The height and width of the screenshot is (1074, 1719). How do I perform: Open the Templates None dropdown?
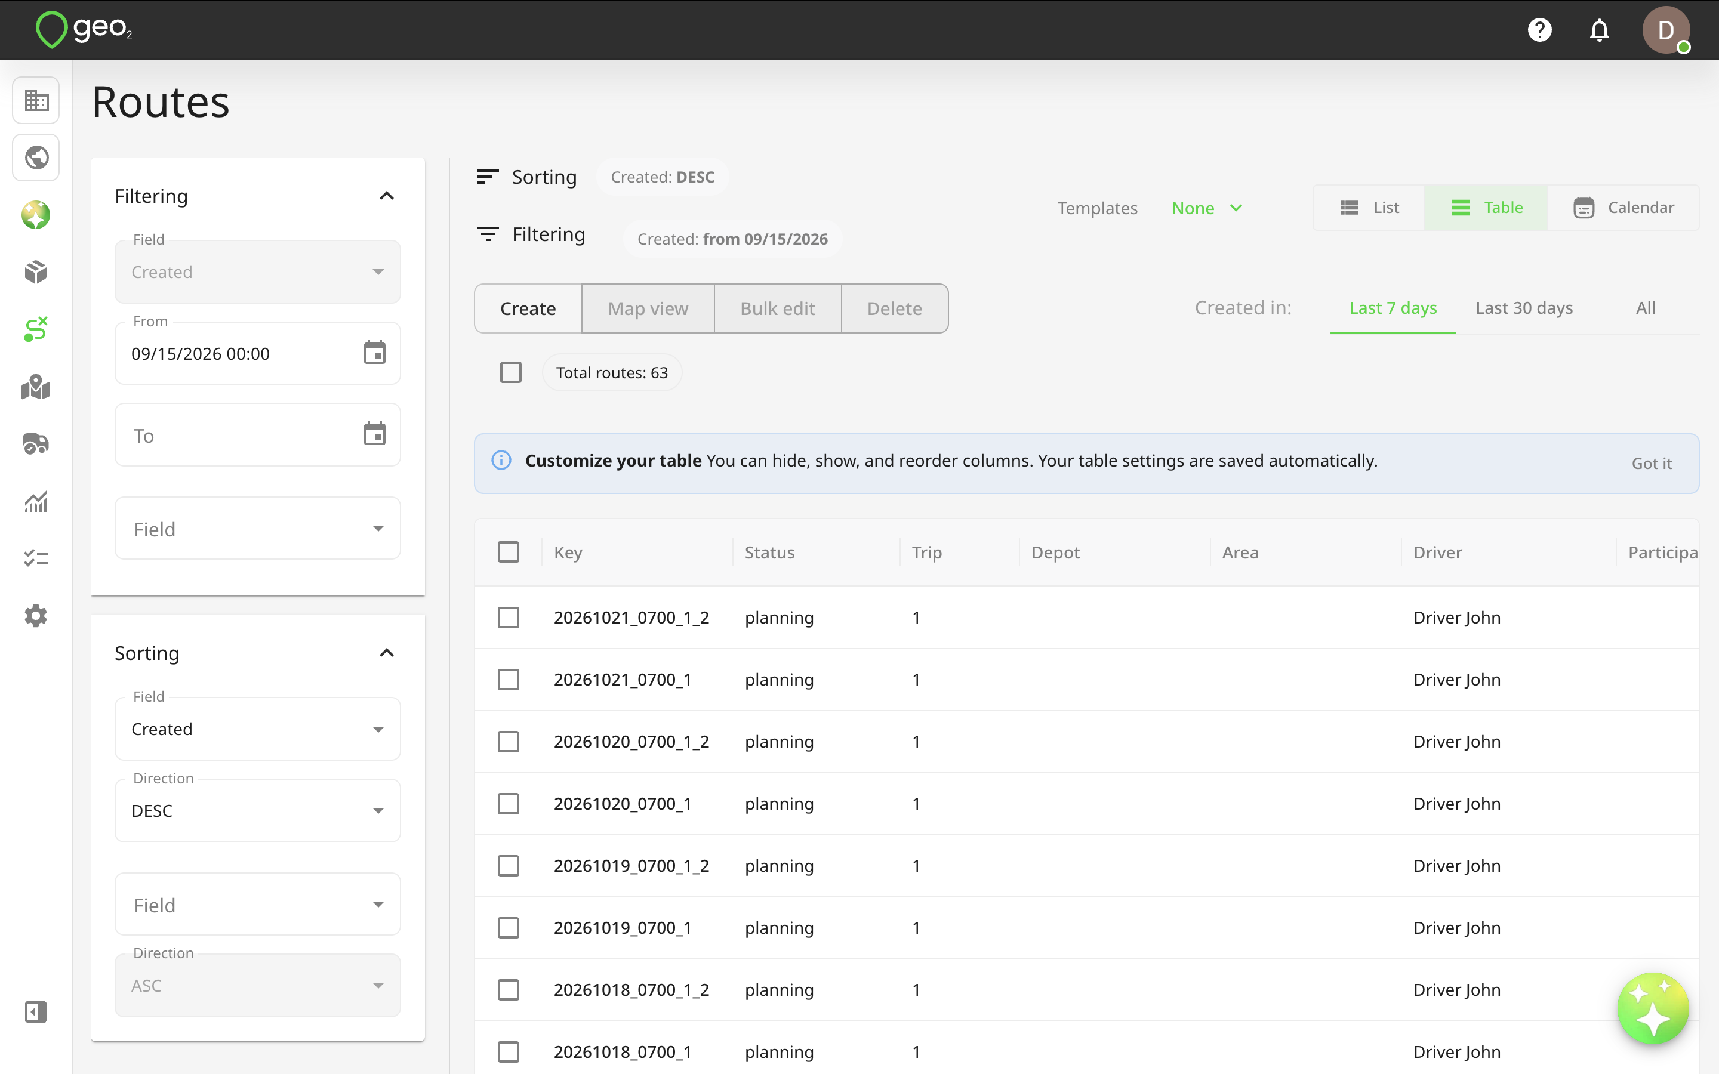(1207, 208)
